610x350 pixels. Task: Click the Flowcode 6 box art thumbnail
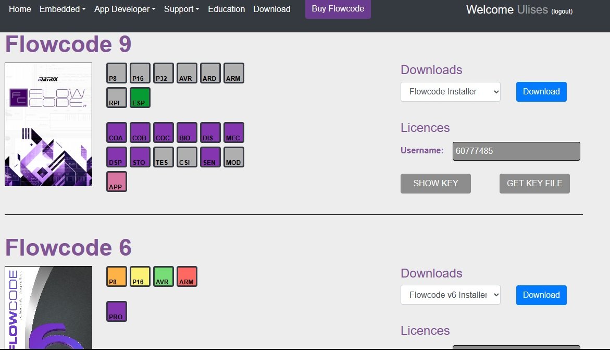48,308
